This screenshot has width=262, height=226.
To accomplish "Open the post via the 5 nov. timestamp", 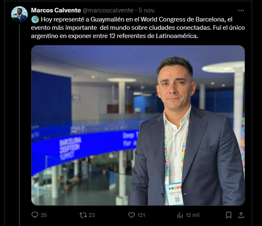I will [x=147, y=10].
